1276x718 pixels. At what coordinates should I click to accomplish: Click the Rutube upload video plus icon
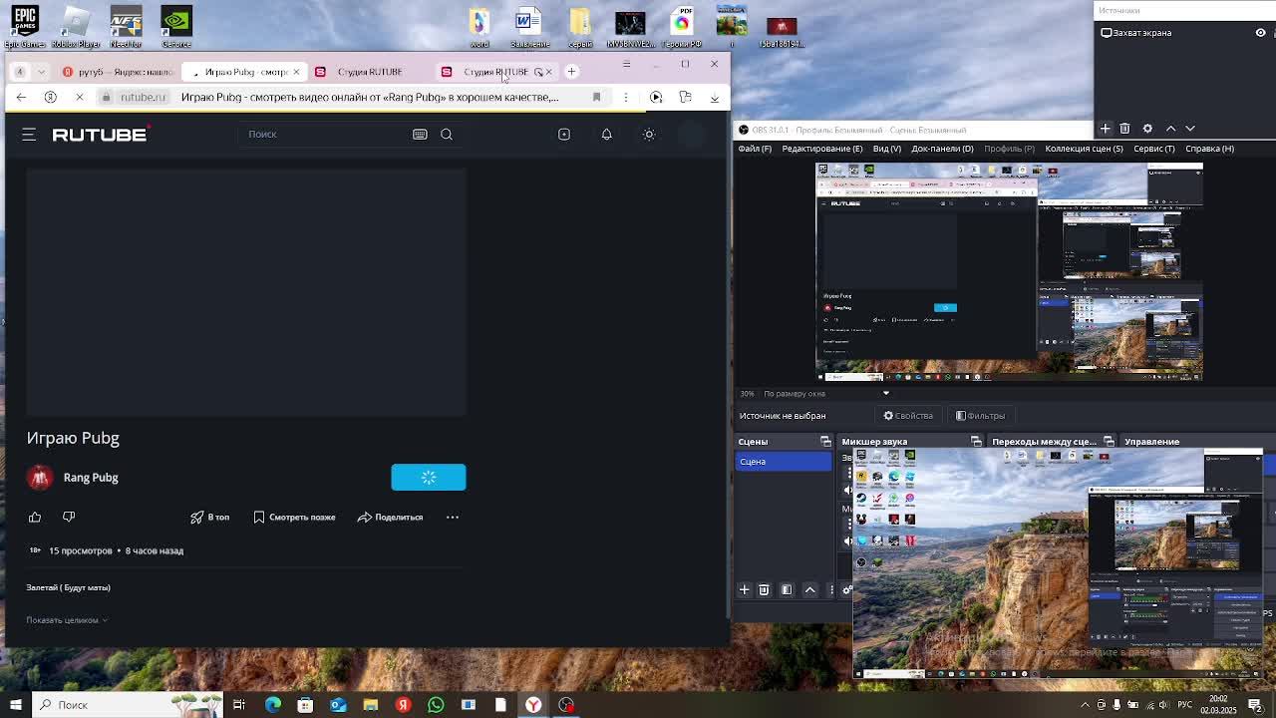coord(564,134)
